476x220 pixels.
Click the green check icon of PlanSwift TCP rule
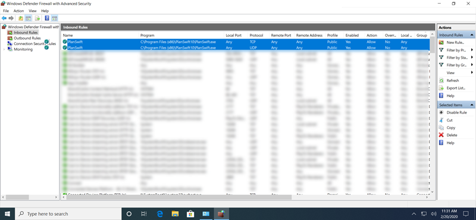65,42
